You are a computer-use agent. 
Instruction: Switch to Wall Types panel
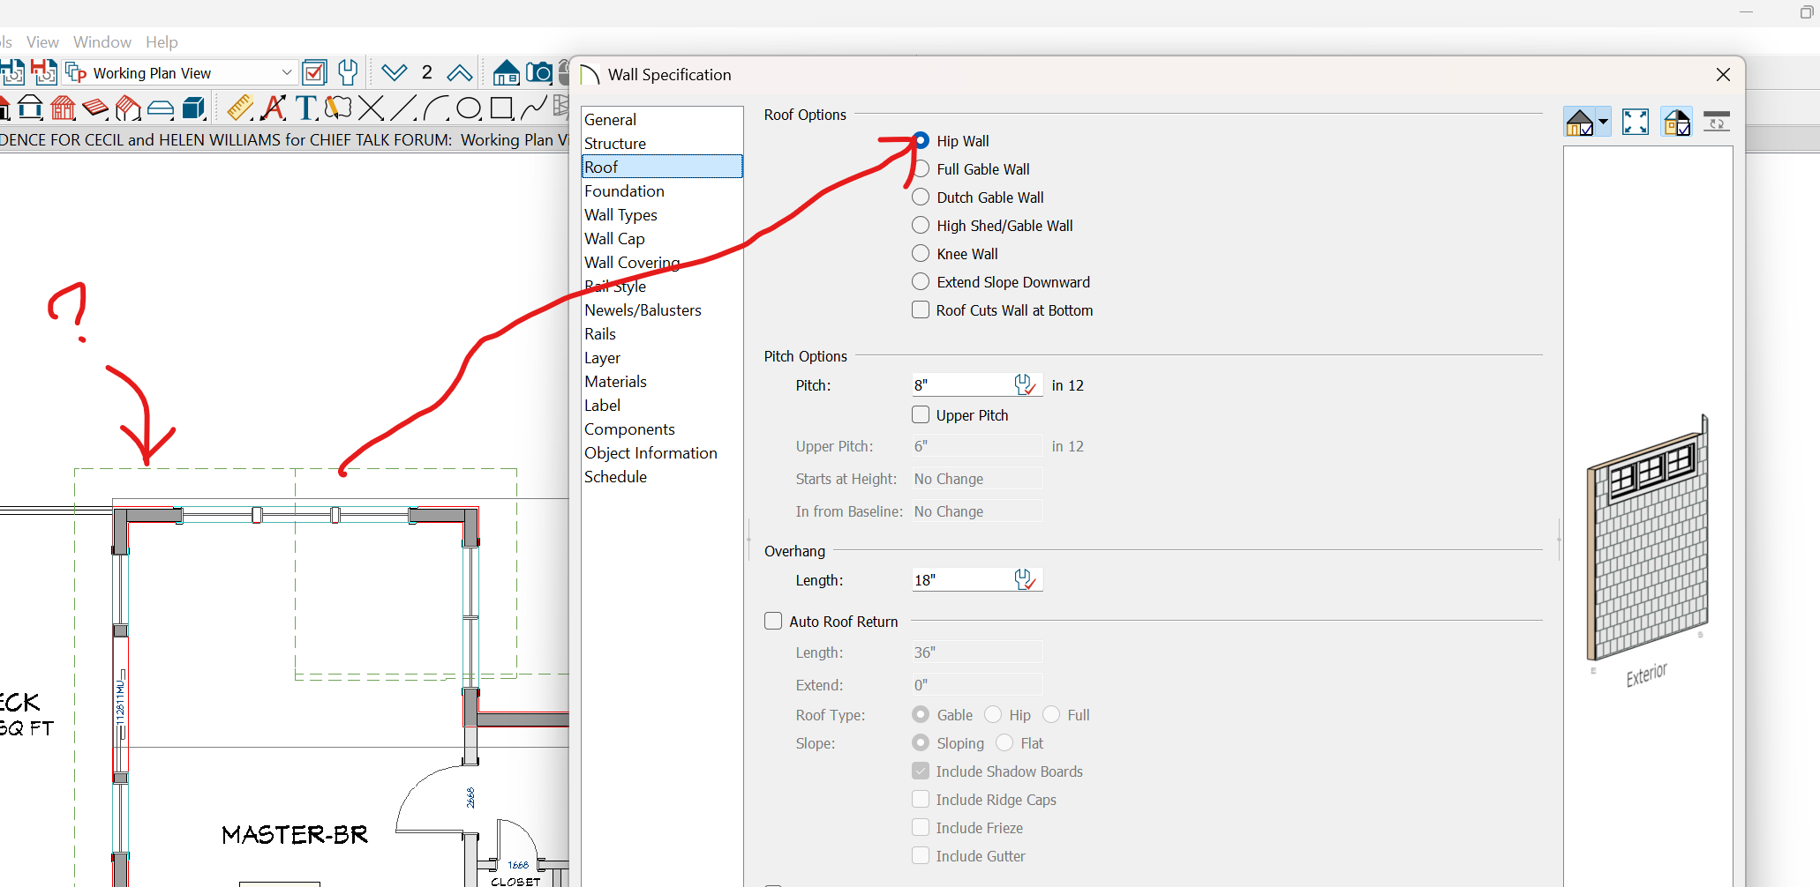pyautogui.click(x=620, y=215)
